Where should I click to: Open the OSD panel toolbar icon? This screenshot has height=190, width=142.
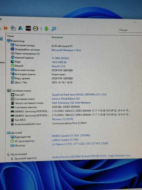[28, 28]
